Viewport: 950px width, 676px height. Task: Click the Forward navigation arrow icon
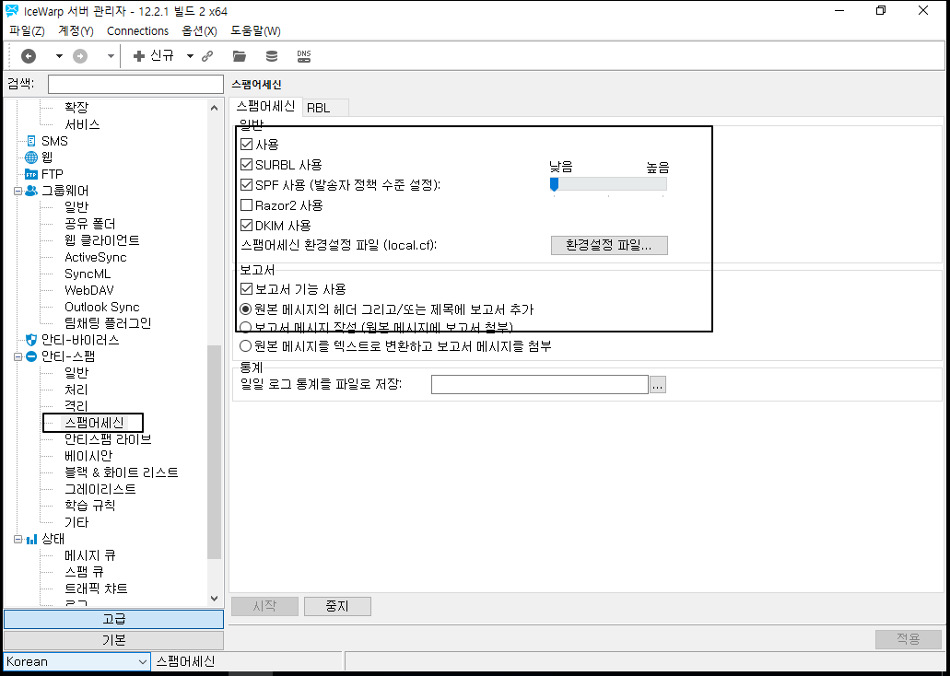point(80,56)
